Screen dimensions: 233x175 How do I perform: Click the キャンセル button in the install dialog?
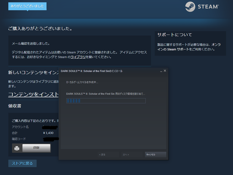pyautogui.click(x=155, y=154)
